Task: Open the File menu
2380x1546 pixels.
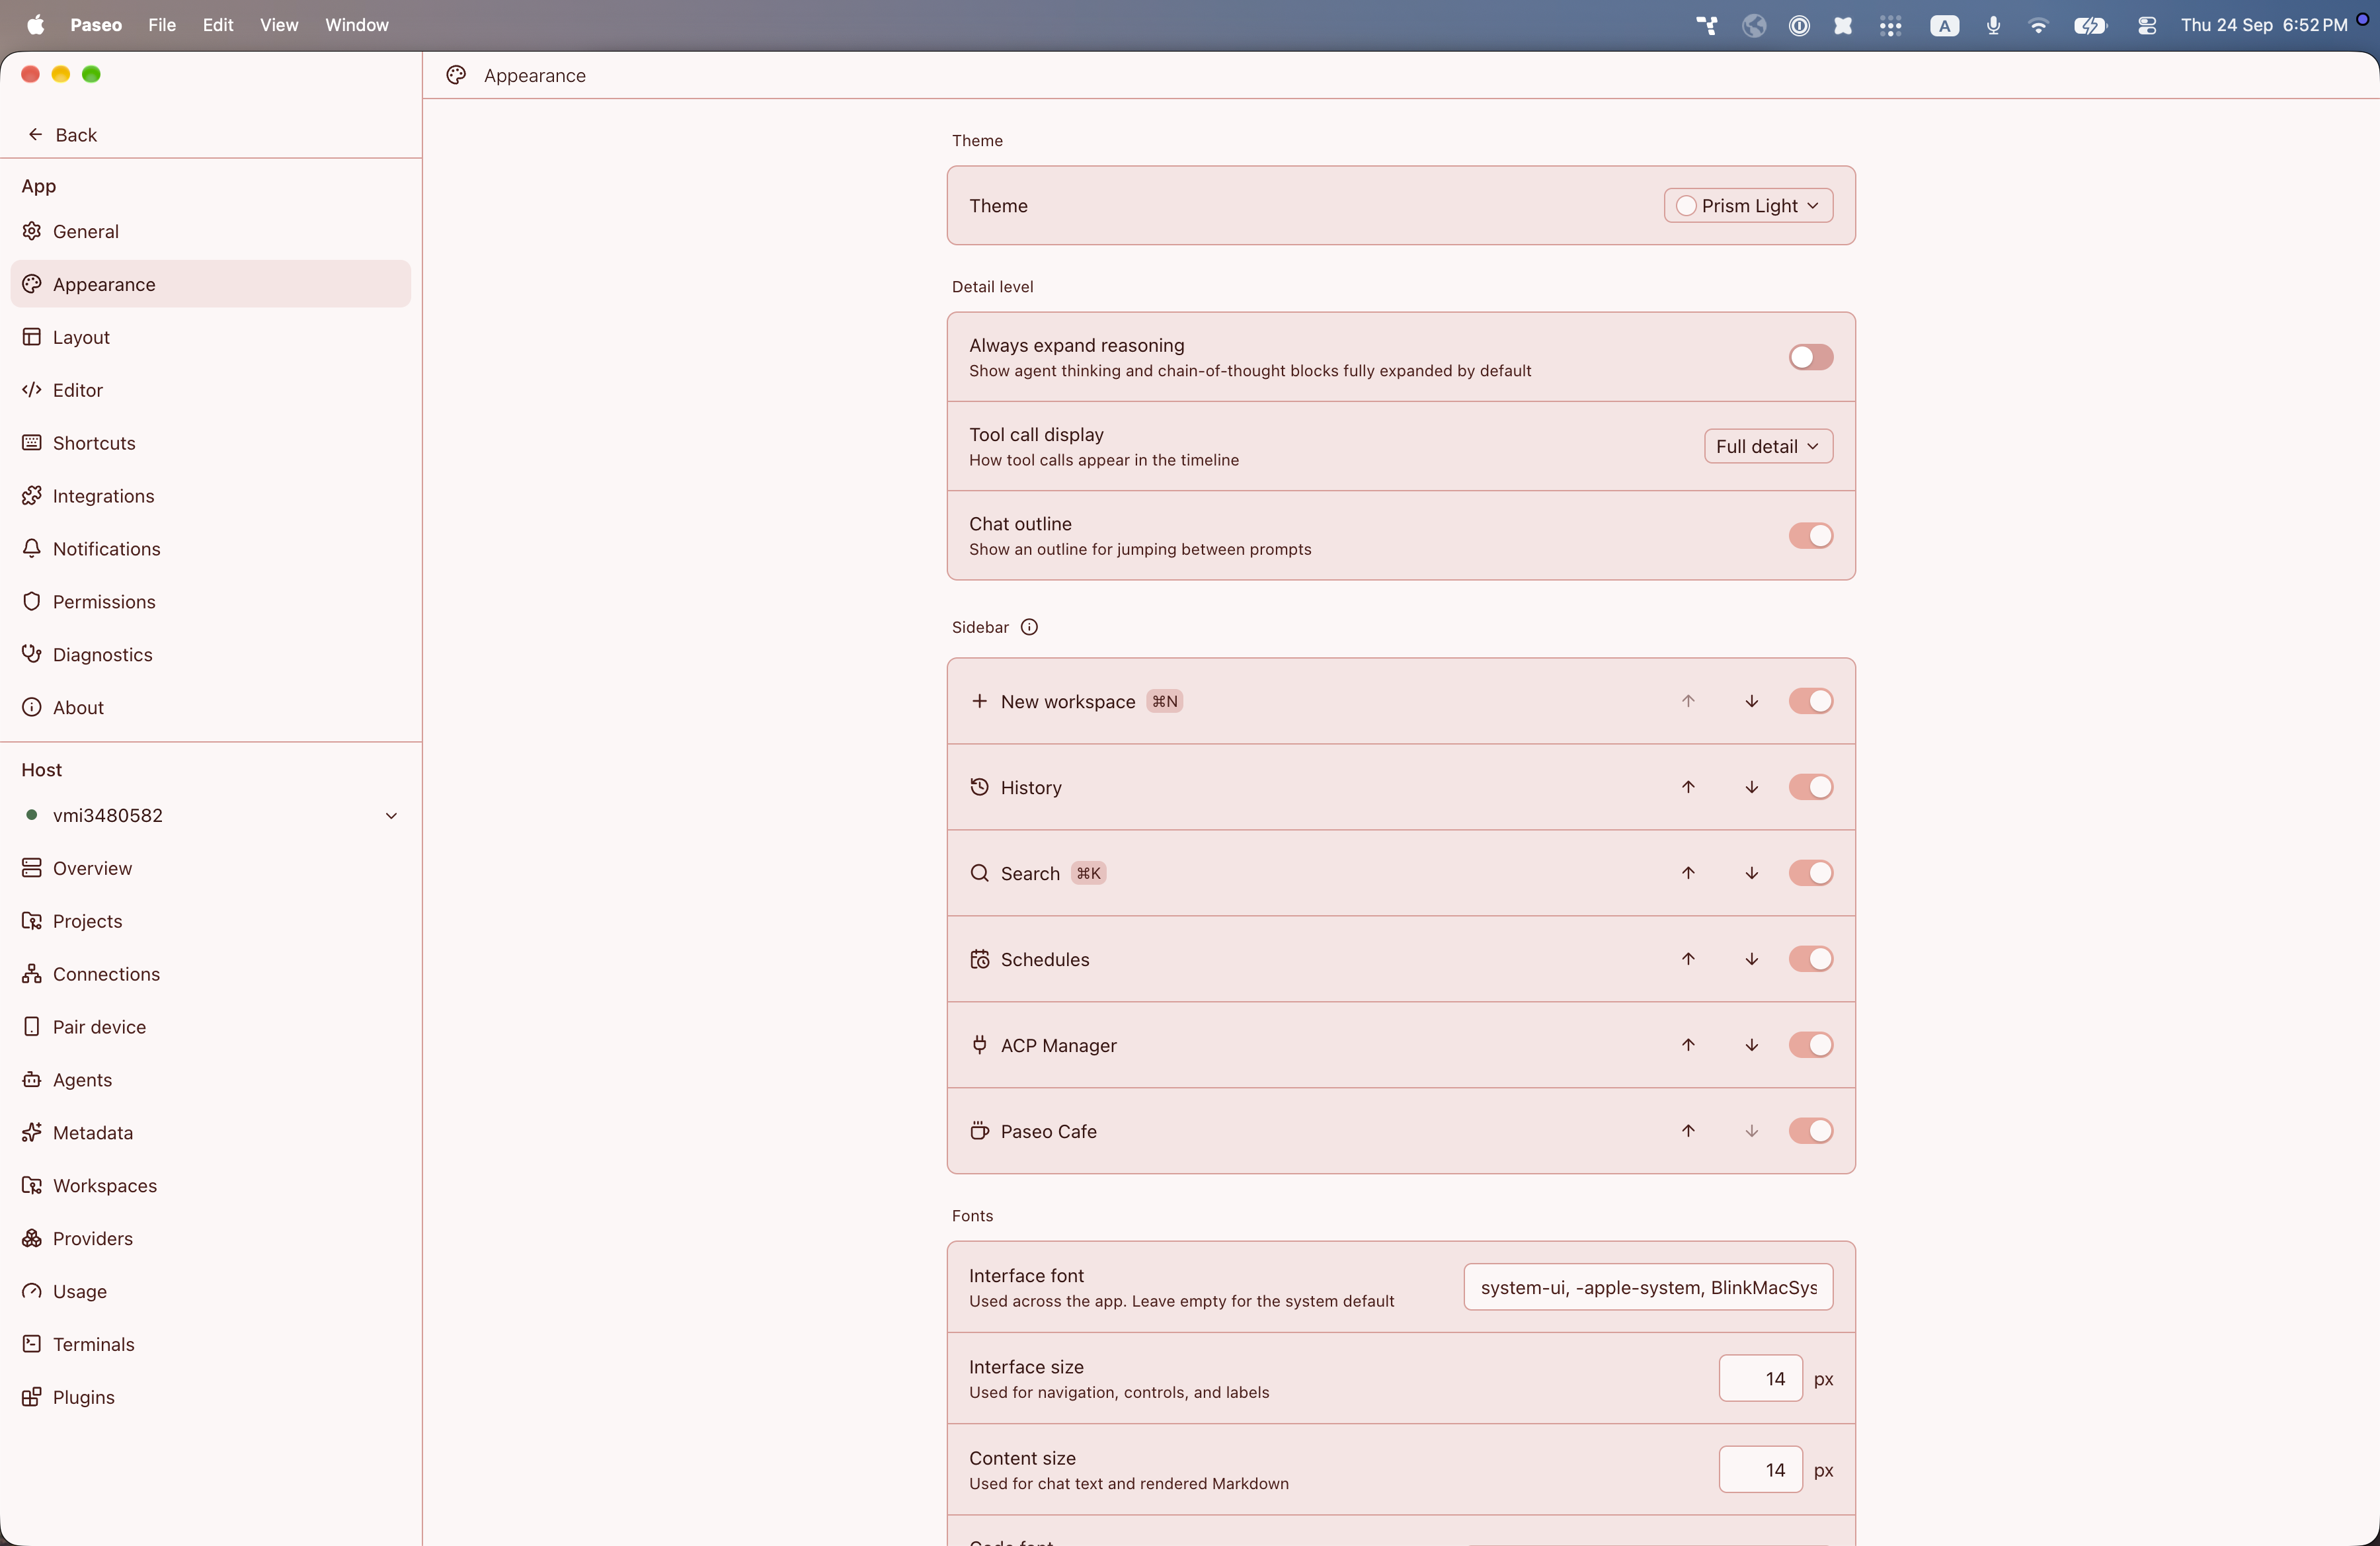Action: coord(162,25)
